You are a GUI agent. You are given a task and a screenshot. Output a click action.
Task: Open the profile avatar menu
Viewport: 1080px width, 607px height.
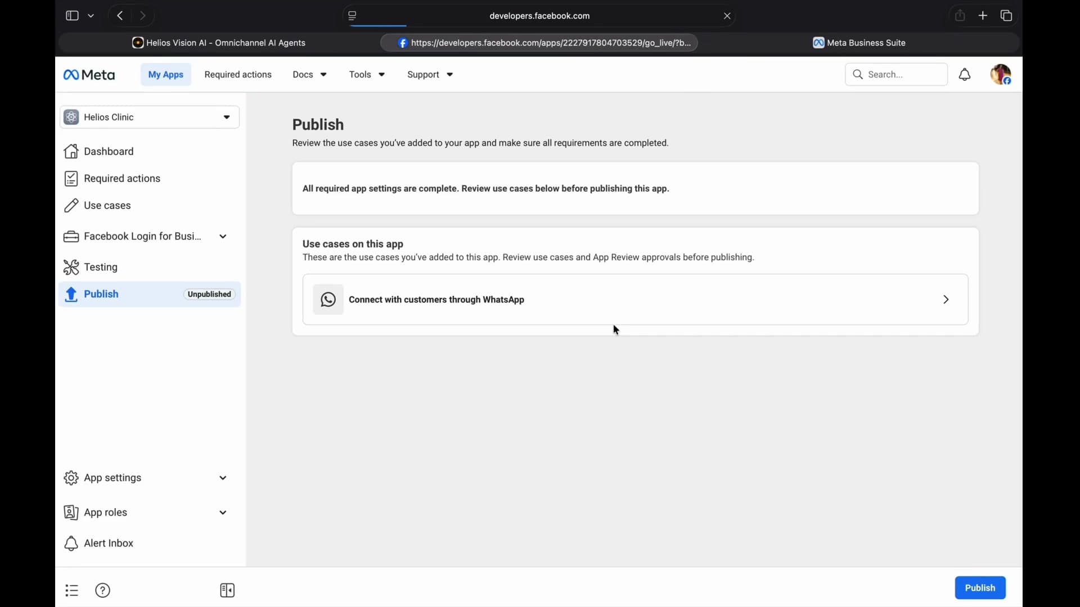coord(1001,75)
